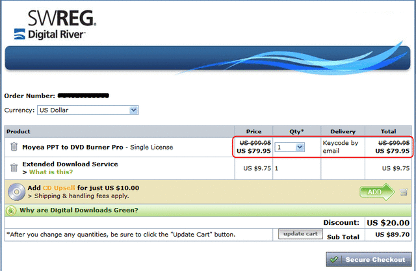Click the discounted US $79.95 price
416x271 pixels.
pos(253,151)
